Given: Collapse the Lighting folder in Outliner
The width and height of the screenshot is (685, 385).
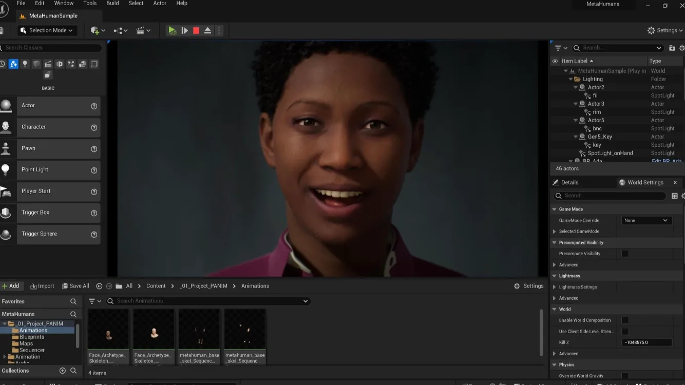Looking at the screenshot, I should [570, 79].
